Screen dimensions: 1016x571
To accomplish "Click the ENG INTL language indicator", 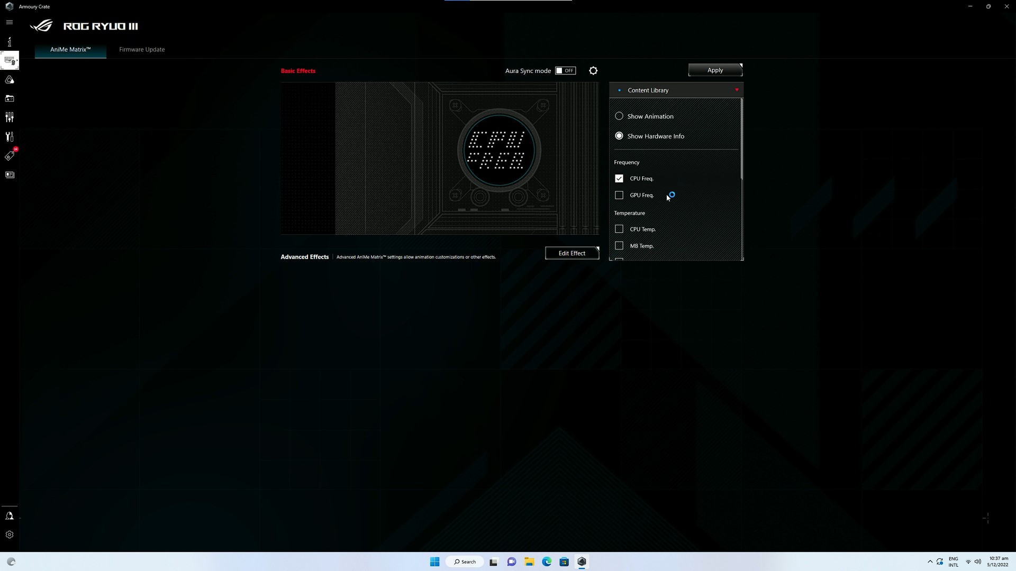I will click(x=953, y=561).
